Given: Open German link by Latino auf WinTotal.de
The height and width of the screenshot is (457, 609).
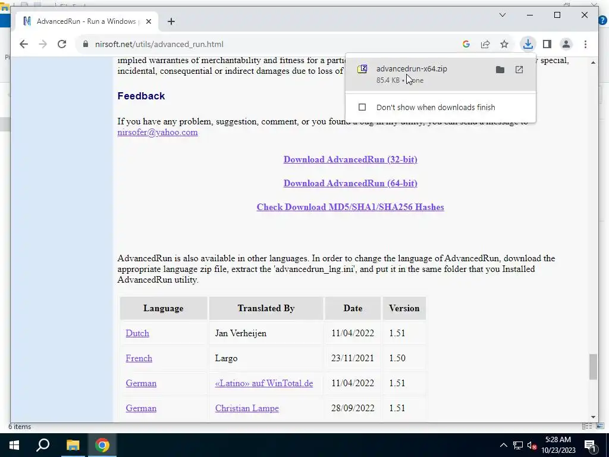Looking at the screenshot, I should 141,383.
